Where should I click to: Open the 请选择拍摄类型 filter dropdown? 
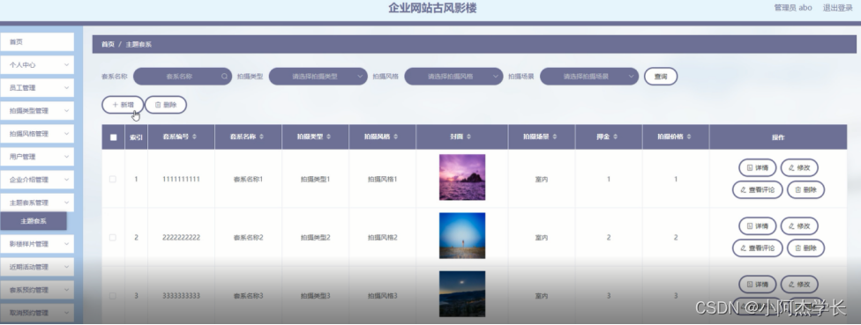318,76
